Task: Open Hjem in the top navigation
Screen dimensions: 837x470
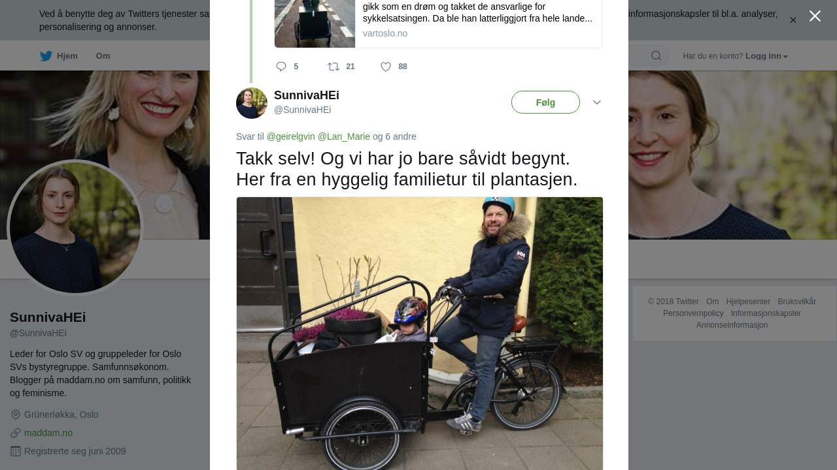Action: click(67, 56)
